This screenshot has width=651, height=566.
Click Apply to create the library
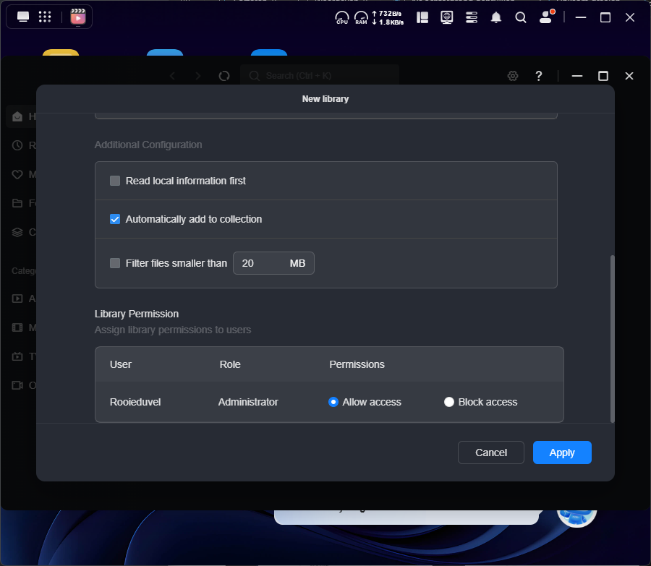(x=562, y=453)
